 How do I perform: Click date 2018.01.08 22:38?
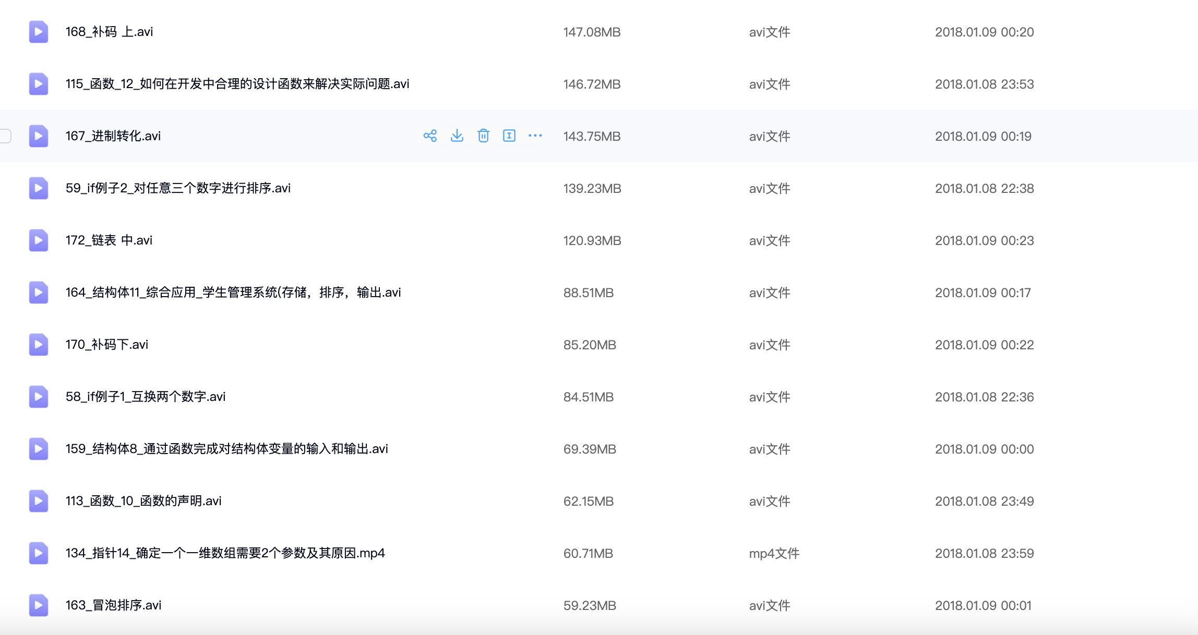pyautogui.click(x=984, y=189)
